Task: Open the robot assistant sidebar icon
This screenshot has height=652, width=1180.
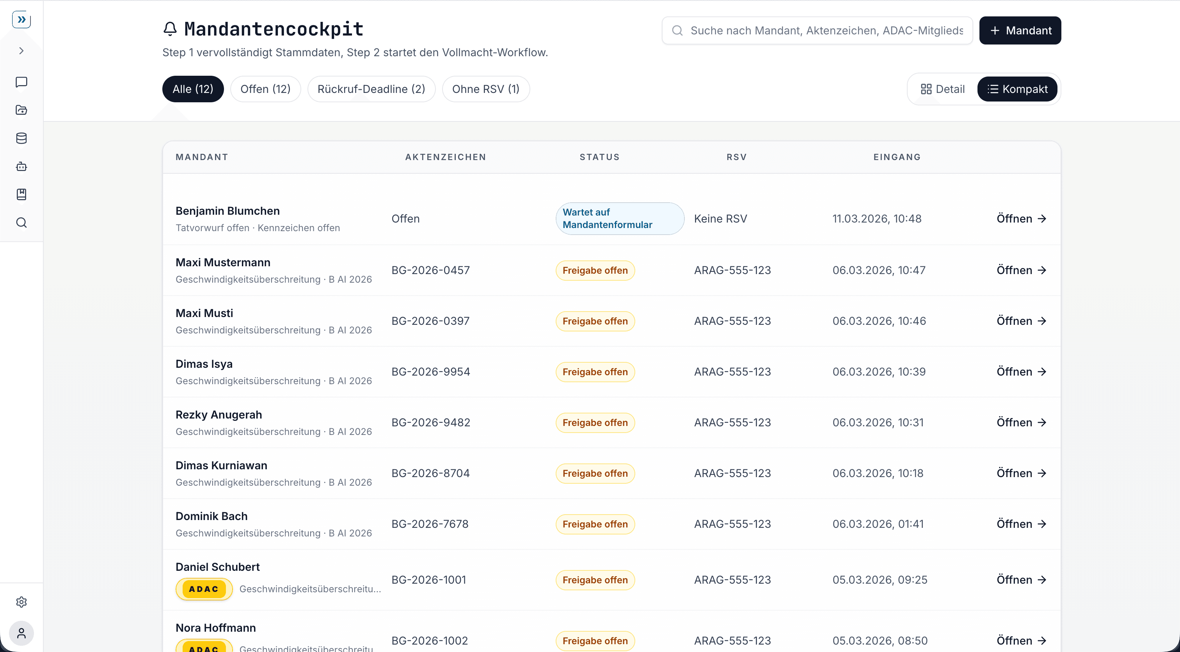Action: tap(21, 166)
